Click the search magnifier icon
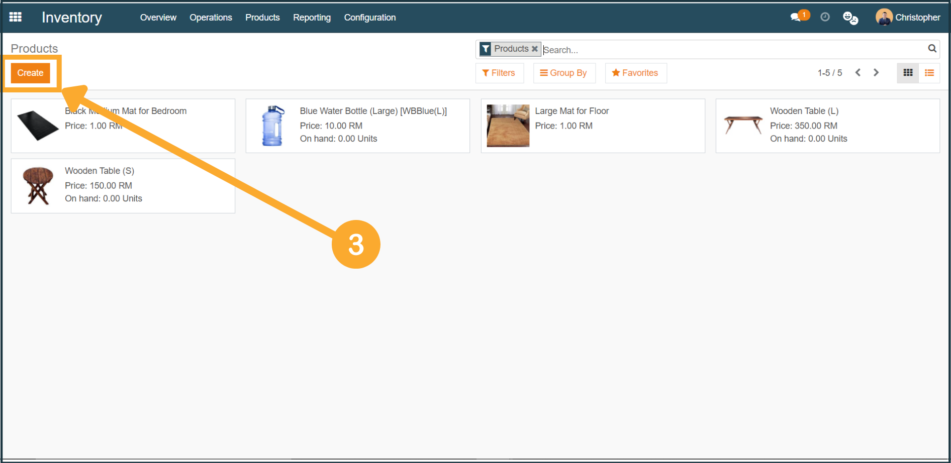This screenshot has height=463, width=951. pyautogui.click(x=932, y=49)
